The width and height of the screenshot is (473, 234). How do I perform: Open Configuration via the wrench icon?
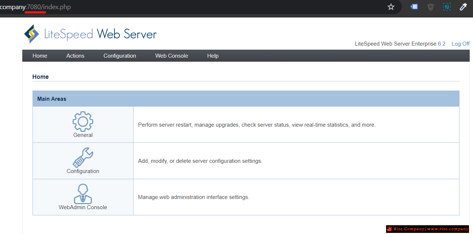click(83, 157)
